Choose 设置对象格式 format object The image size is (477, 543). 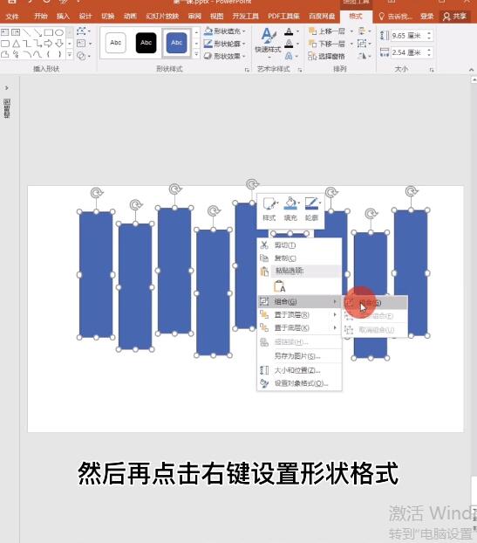299,383
